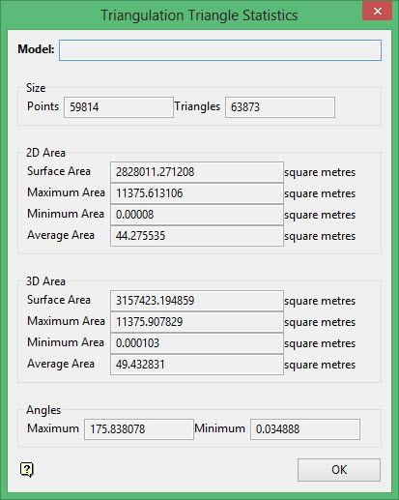Click the 3D Surface Area value field

click(x=197, y=301)
